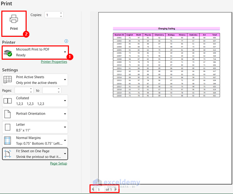Click the Letter paper size icon

(x=8, y=127)
